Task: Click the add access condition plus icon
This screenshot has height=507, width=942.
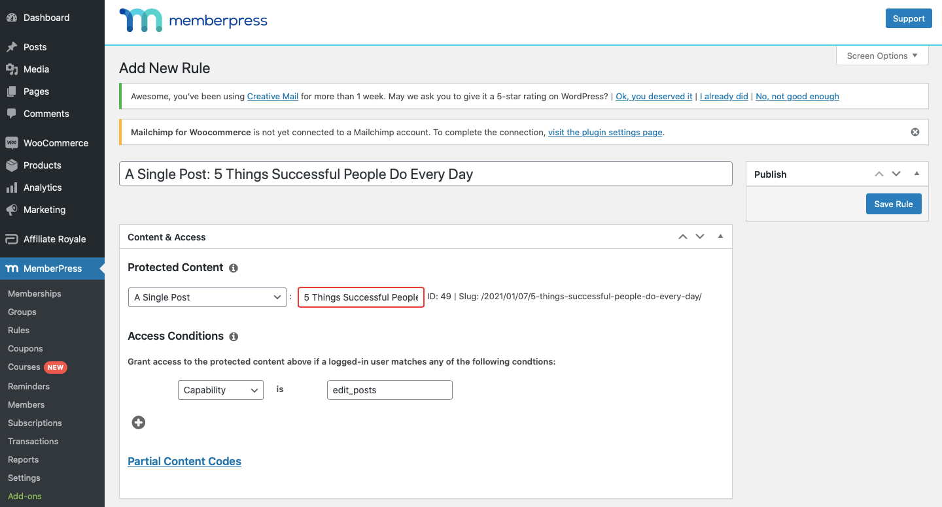Action: (139, 423)
